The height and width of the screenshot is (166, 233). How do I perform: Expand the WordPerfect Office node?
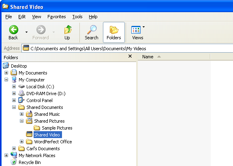point(22,141)
